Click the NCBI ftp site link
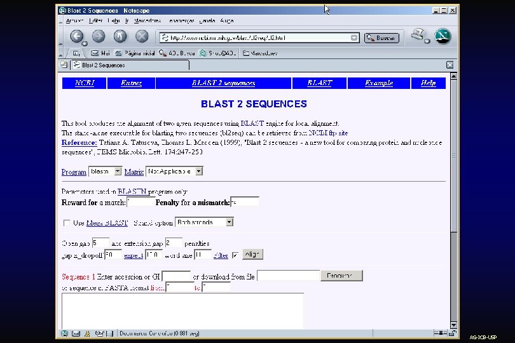The height and width of the screenshot is (343, 515). coord(328,133)
